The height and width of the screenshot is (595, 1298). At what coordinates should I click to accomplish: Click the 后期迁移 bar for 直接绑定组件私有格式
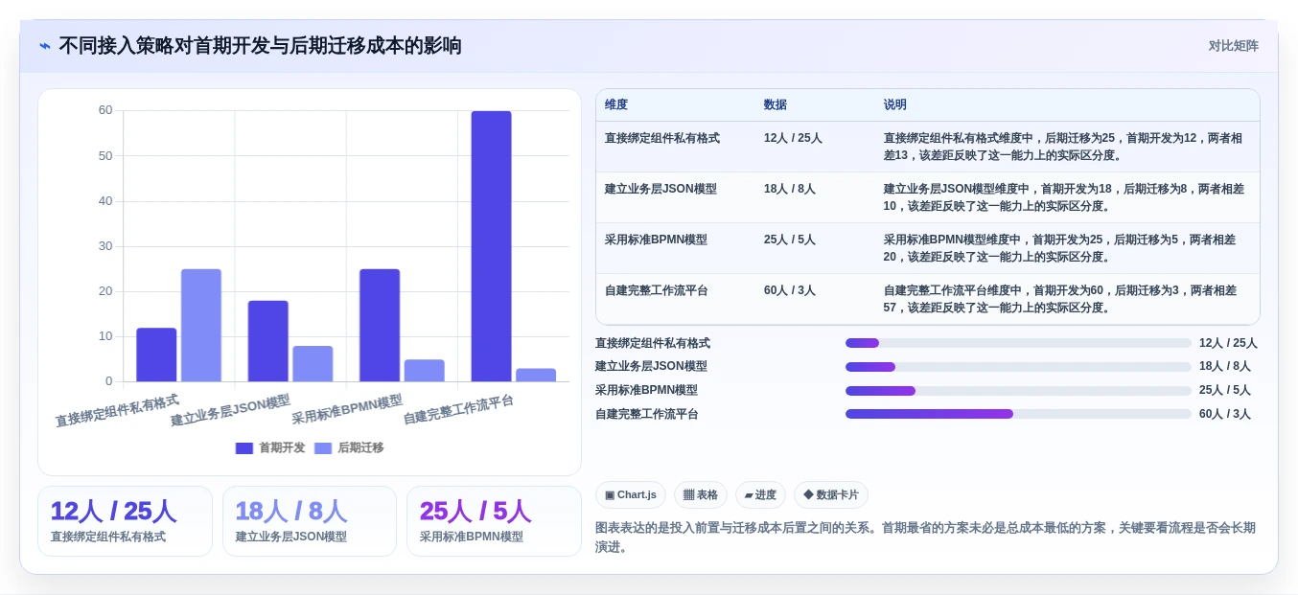(x=201, y=325)
